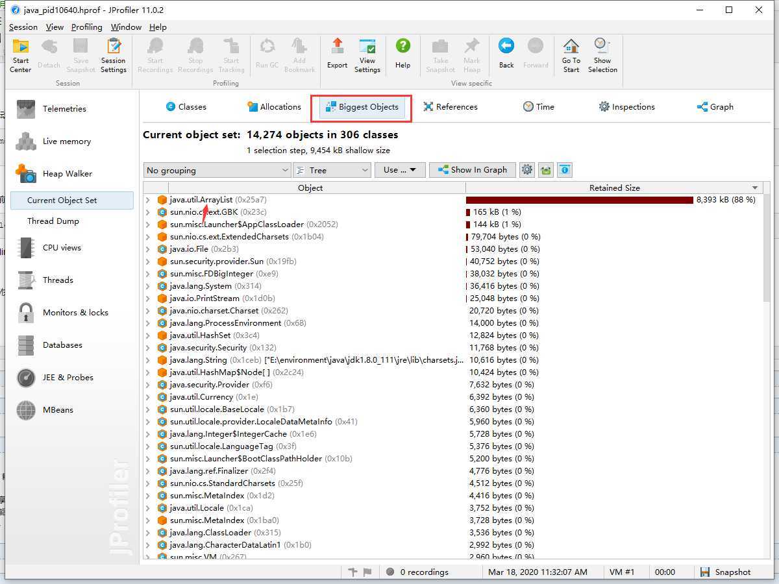The image size is (779, 584).
Task: Select the Biggest Objects tab
Action: point(362,107)
